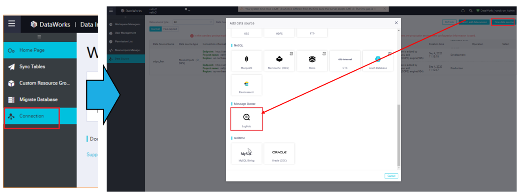The image size is (525, 195).
Task: Select the Elasticsearch data source icon
Action: click(247, 85)
